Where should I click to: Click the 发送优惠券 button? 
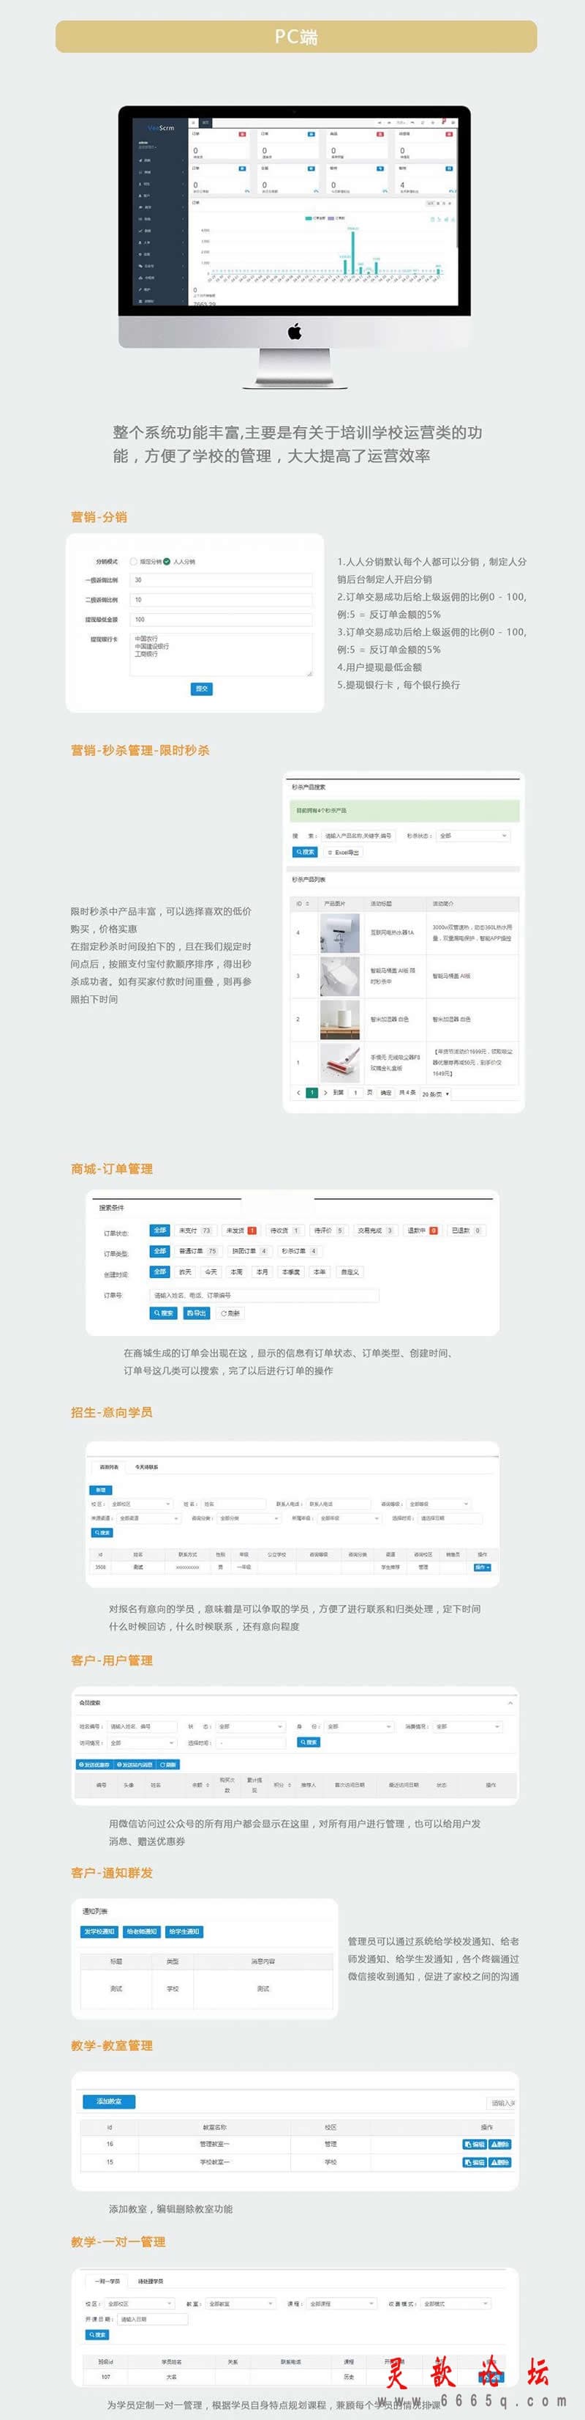94,1764
